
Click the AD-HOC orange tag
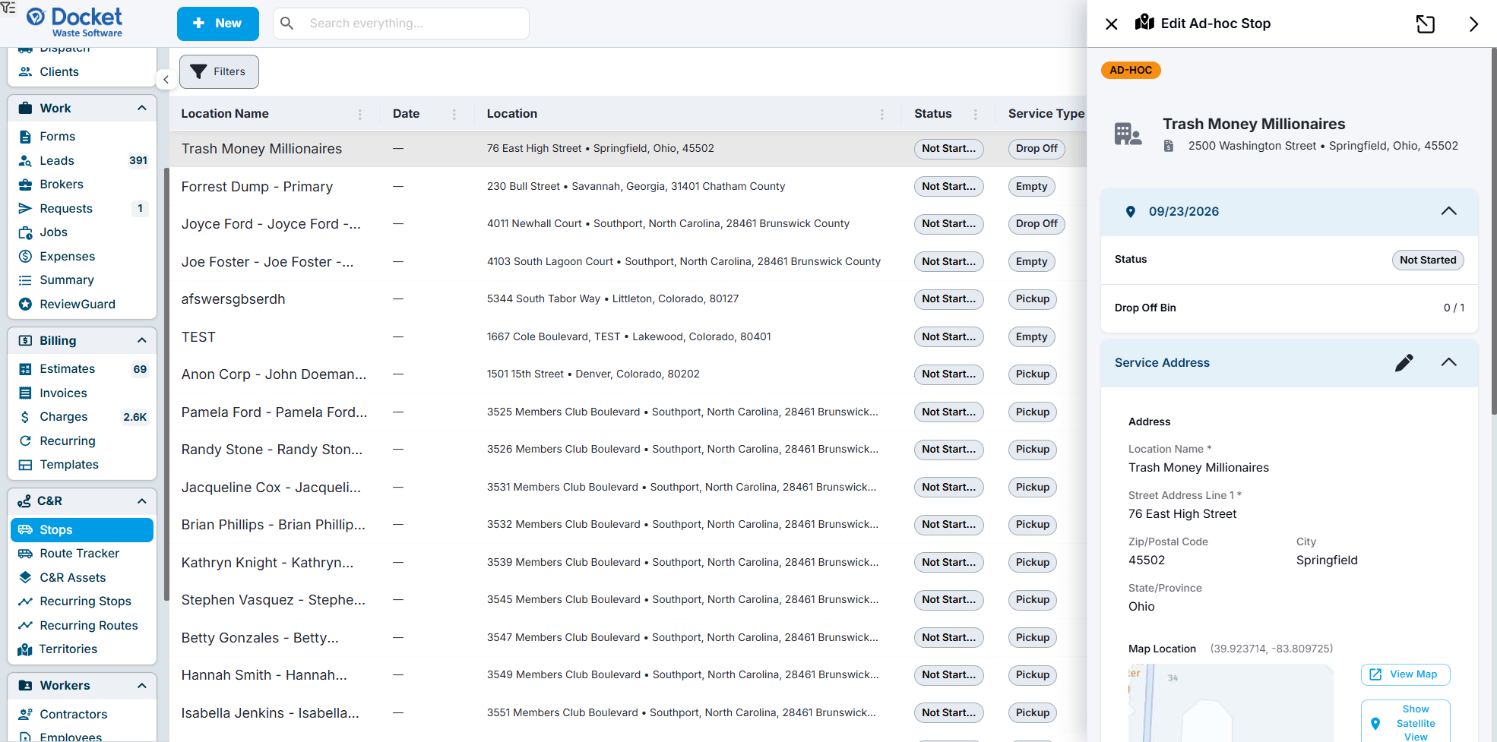(x=1131, y=71)
